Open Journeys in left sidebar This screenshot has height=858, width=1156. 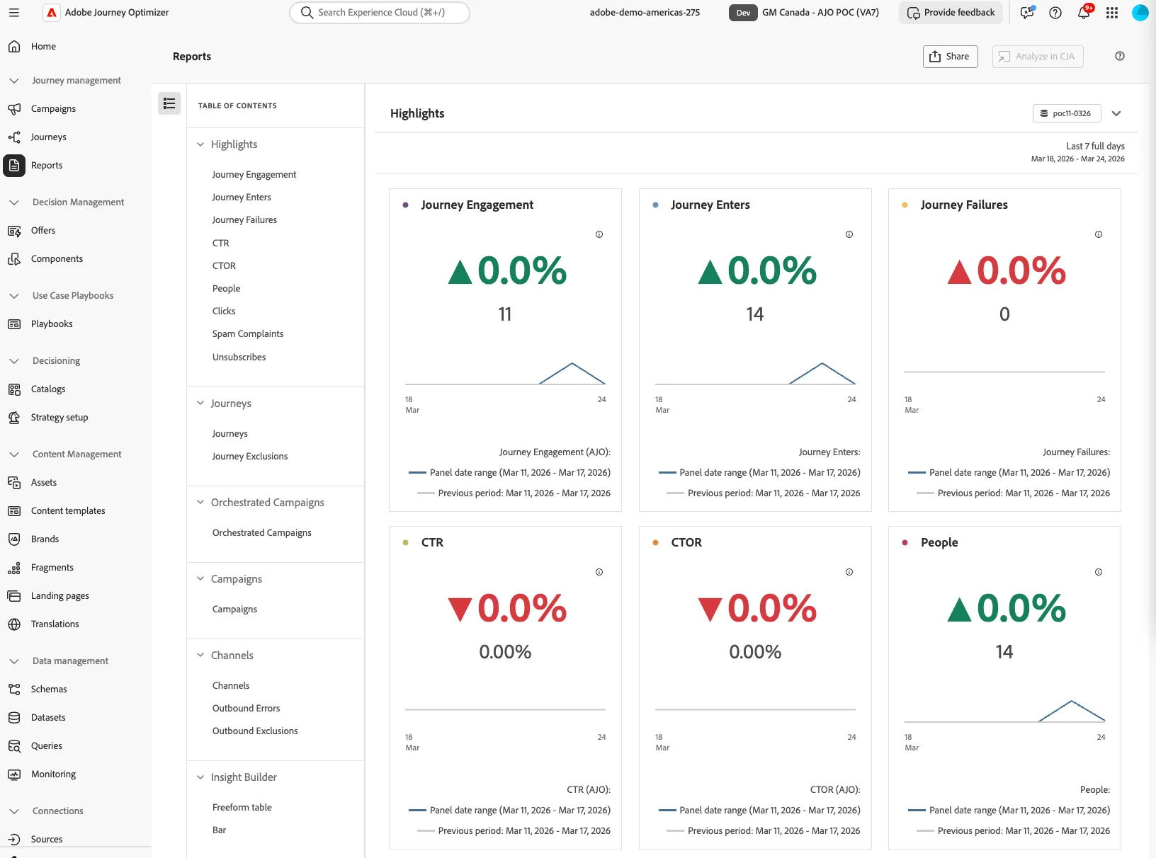[48, 137]
